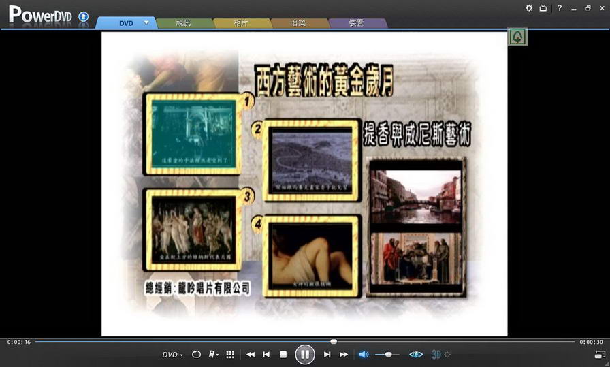This screenshot has width=610, height=367.
Task: Switch to the 音樂 tab
Action: [299, 22]
